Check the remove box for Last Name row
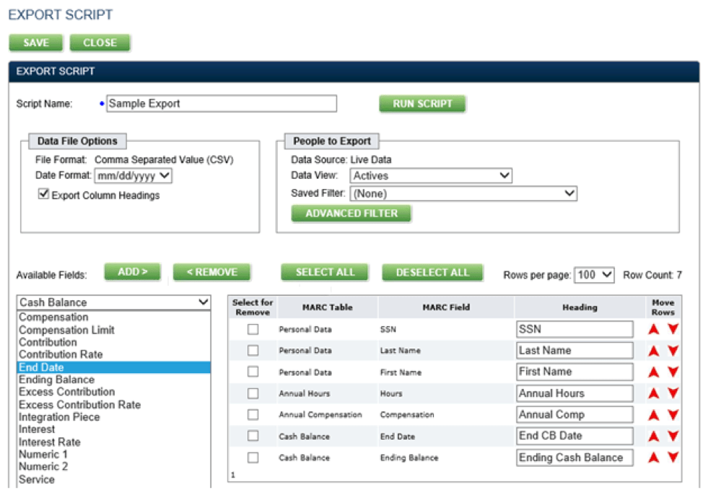The width and height of the screenshot is (703, 490). click(253, 350)
